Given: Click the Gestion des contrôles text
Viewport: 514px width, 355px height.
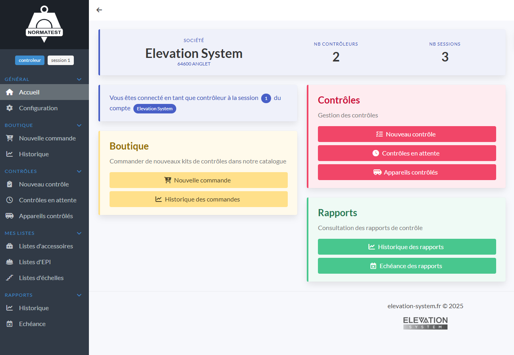Looking at the screenshot, I should [348, 115].
